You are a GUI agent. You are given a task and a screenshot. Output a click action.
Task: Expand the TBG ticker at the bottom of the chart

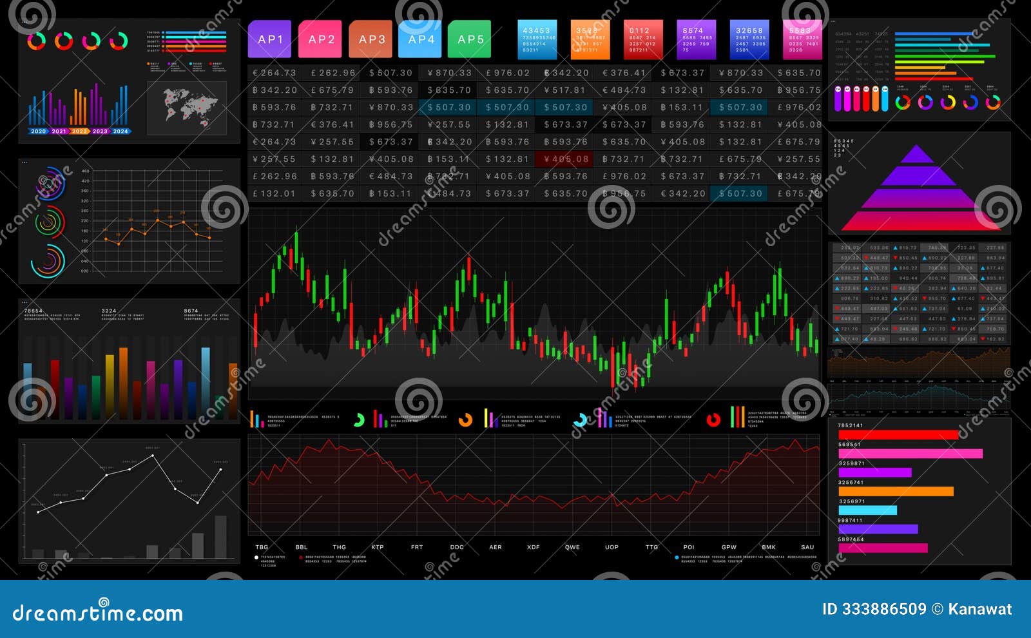pyautogui.click(x=260, y=546)
